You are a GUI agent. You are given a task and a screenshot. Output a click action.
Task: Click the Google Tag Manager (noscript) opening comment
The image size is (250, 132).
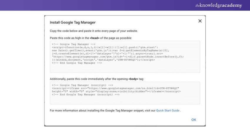click(x=84, y=85)
